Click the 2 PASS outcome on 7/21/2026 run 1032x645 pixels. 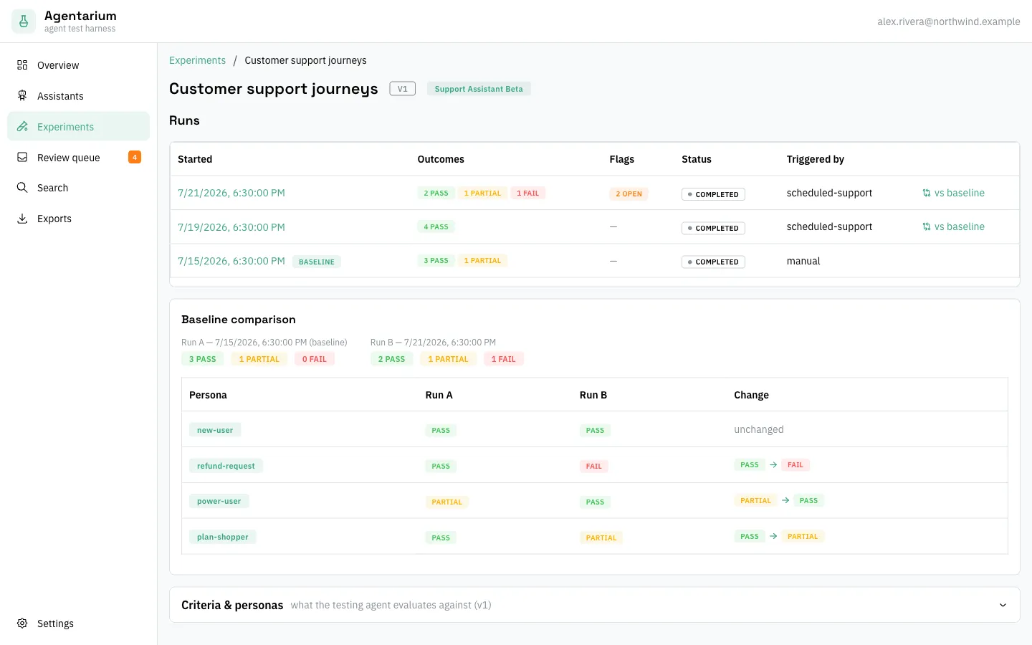tap(436, 193)
